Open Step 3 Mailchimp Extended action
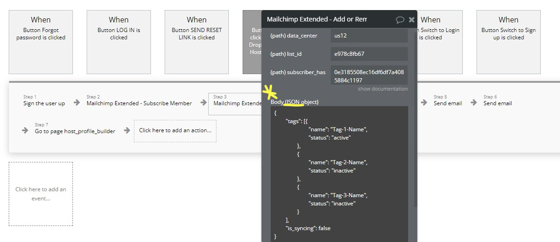 coord(235,104)
